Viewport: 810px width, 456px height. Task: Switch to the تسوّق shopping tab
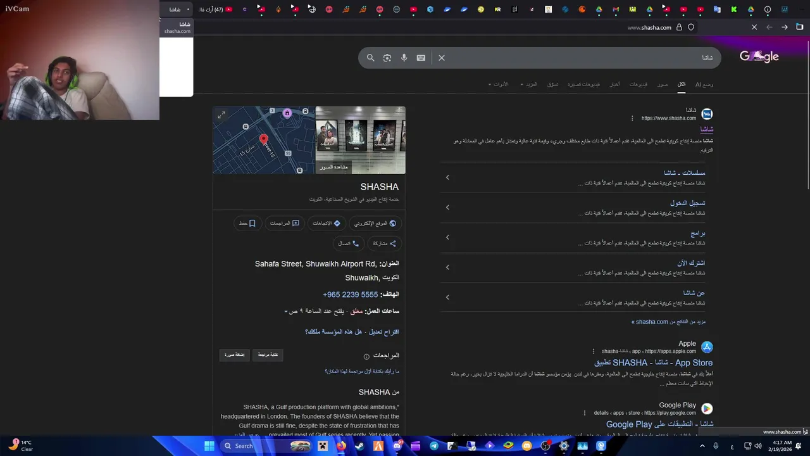[x=552, y=84]
